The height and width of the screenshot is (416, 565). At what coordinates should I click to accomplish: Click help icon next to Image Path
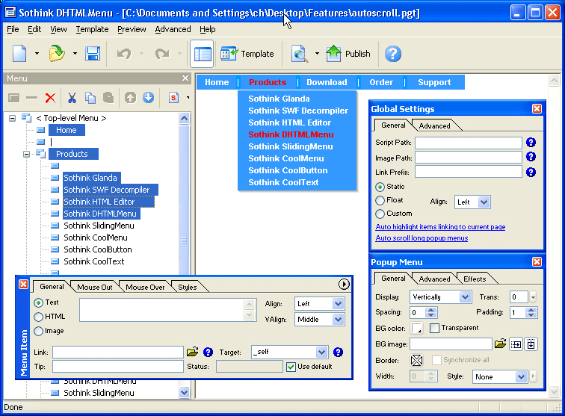point(531,157)
